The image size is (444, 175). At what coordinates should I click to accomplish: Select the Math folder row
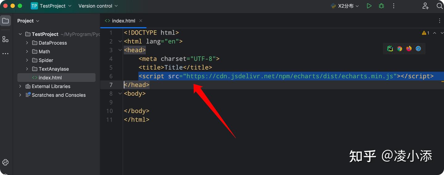pos(56,52)
